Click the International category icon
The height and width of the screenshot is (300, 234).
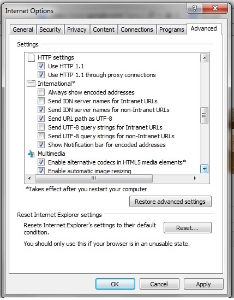tap(31, 84)
